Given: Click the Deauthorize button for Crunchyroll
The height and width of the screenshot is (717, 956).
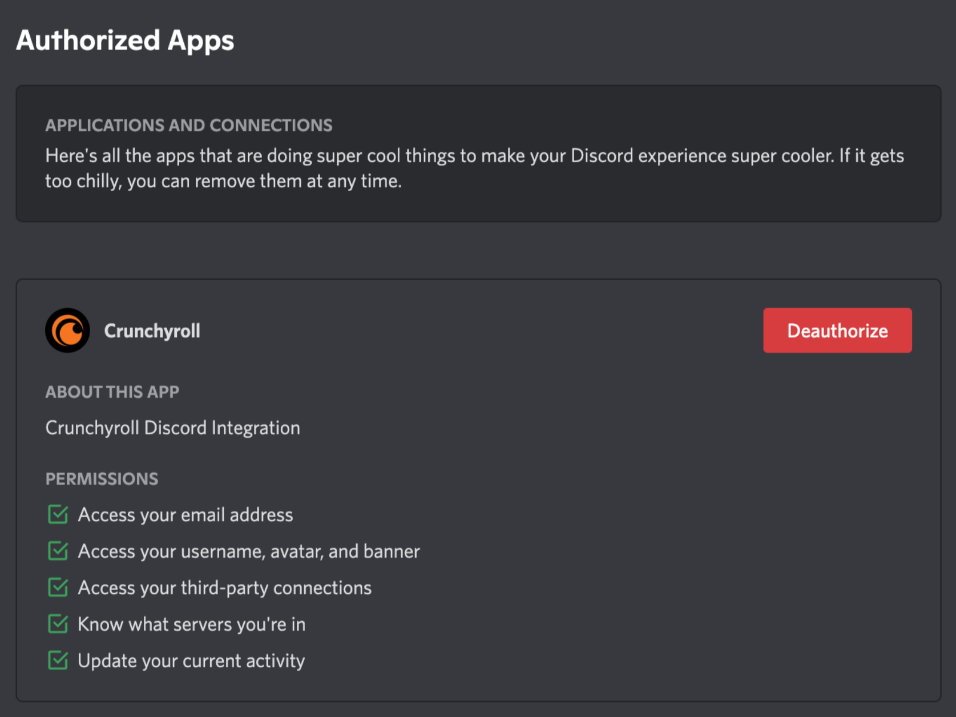Looking at the screenshot, I should pos(837,330).
